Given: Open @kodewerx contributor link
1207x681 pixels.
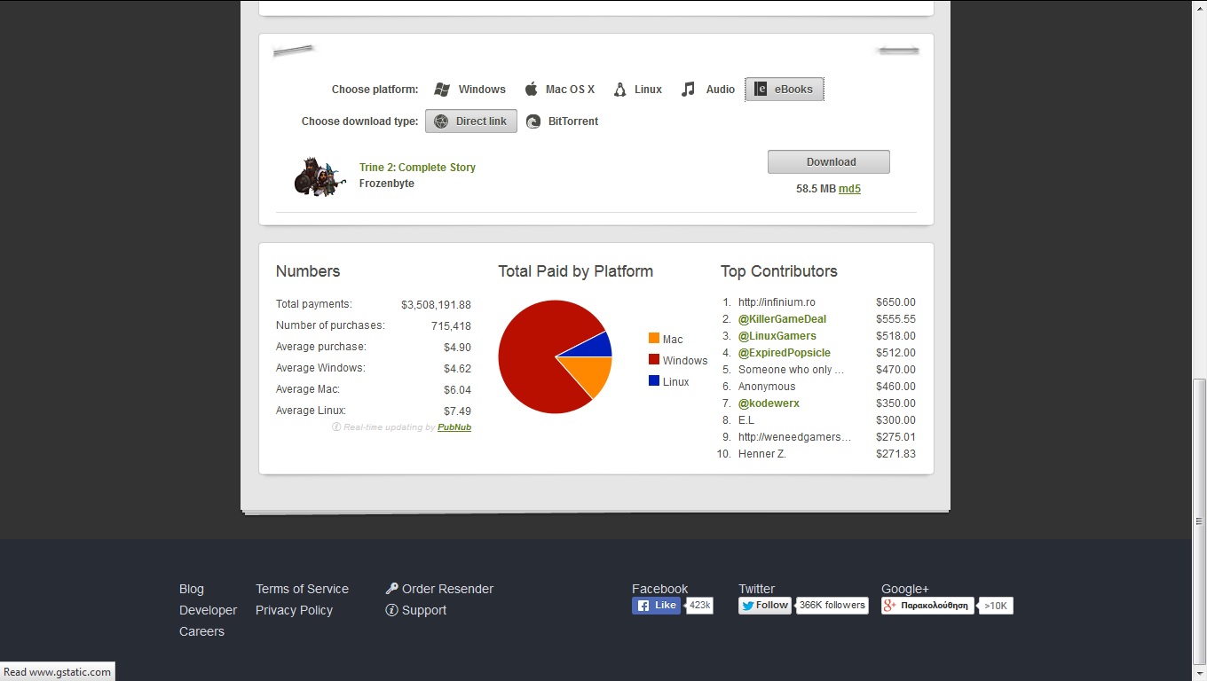Looking at the screenshot, I should (x=769, y=403).
